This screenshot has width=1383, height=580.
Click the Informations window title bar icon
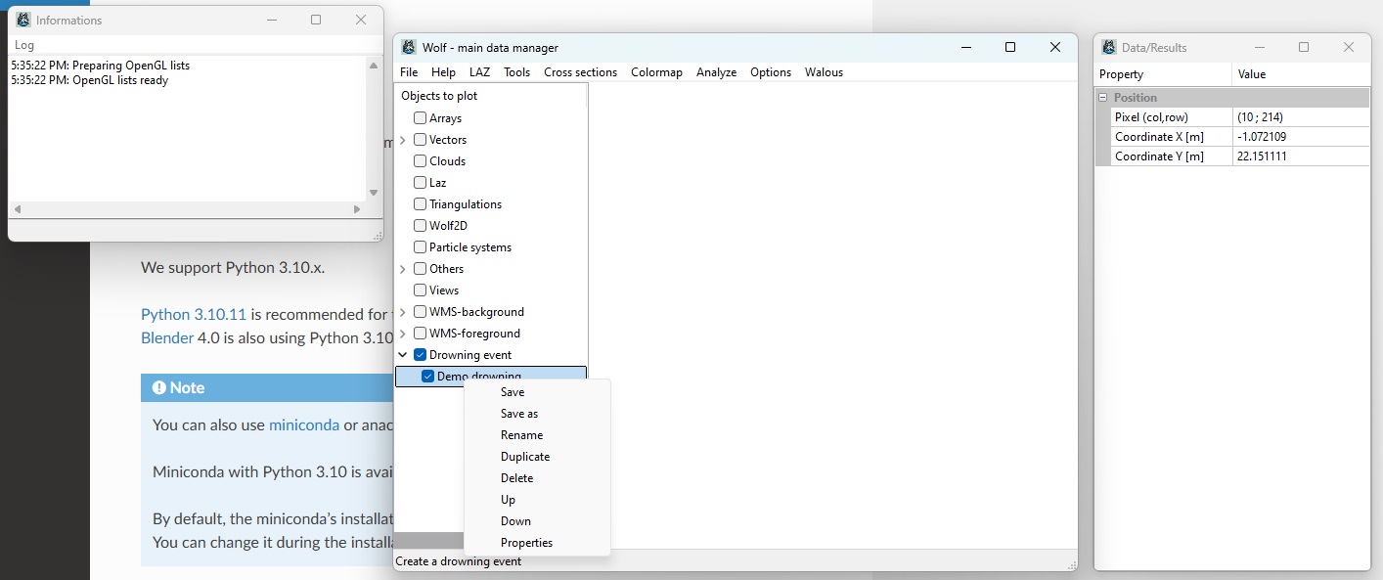pyautogui.click(x=23, y=20)
